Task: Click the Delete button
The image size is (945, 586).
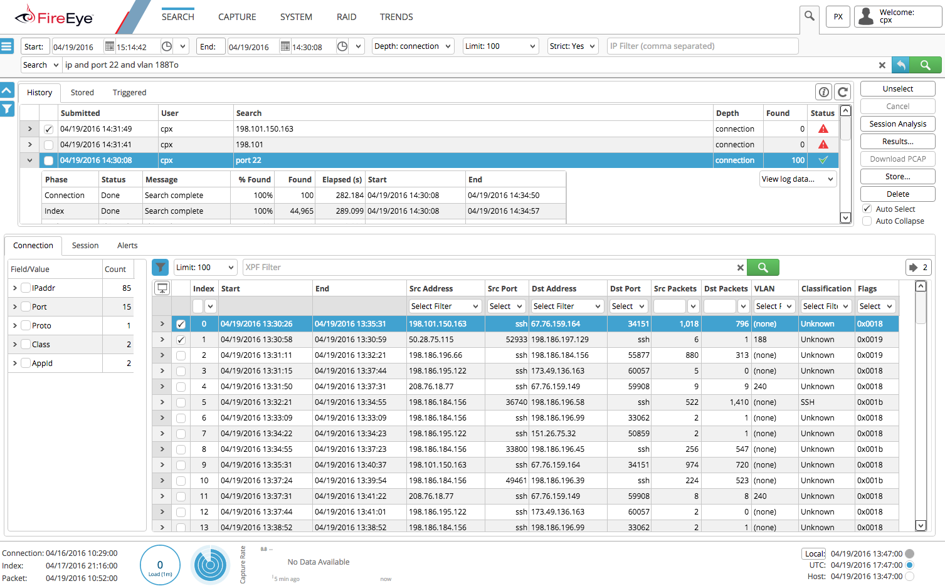Action: pyautogui.click(x=897, y=194)
